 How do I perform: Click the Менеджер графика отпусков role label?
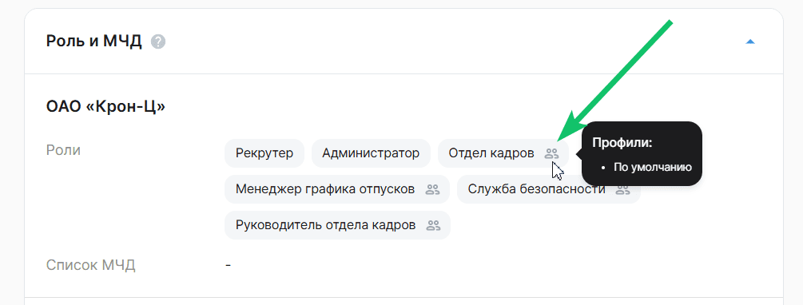325,189
